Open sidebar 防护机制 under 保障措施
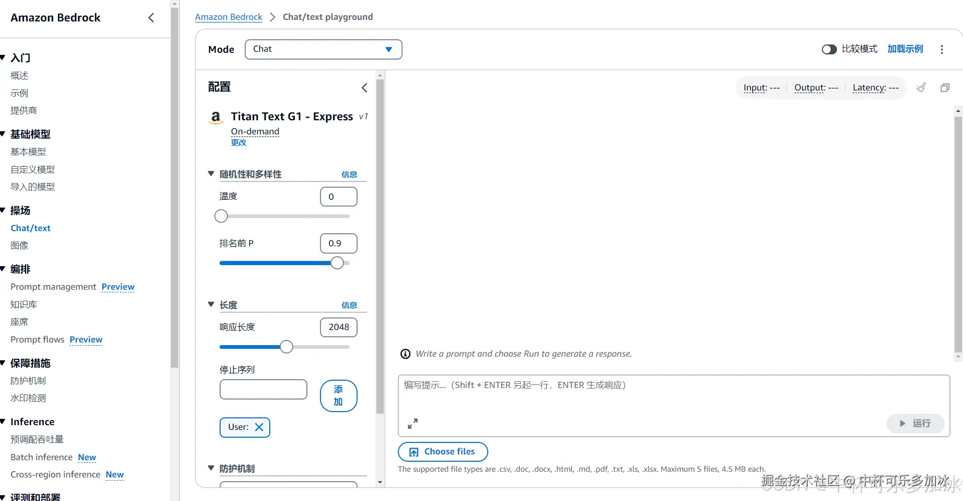 click(x=28, y=381)
